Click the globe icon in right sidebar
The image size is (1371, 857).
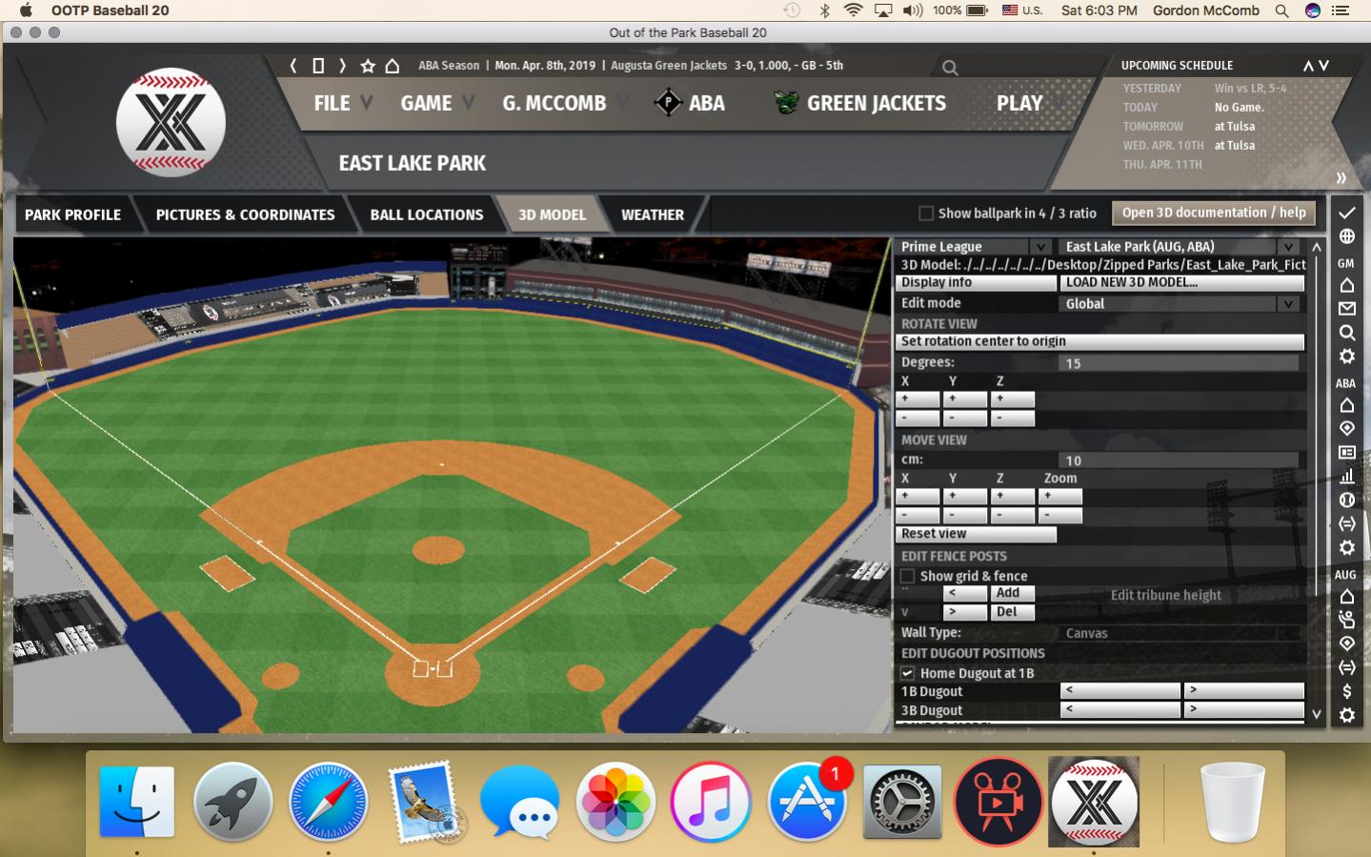coord(1346,236)
